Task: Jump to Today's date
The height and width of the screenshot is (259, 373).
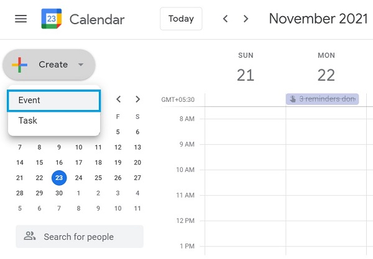Action: point(181,19)
